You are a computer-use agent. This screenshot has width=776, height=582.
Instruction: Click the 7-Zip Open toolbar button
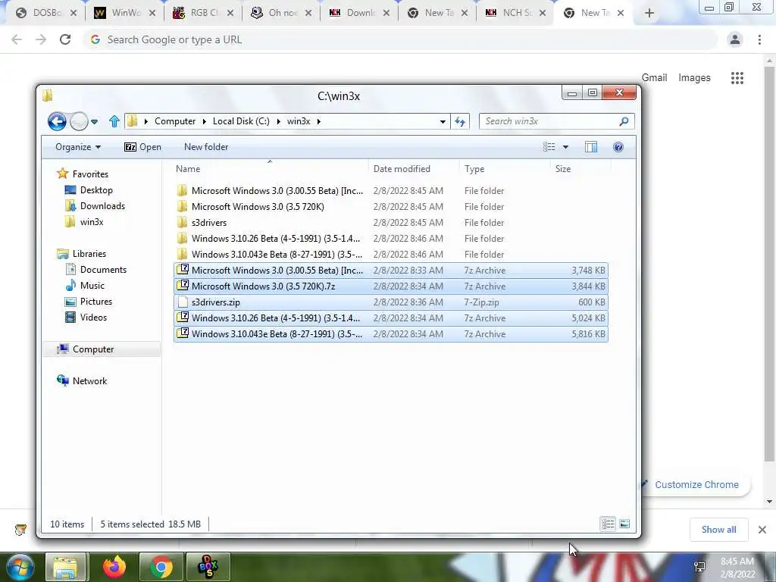[142, 147]
